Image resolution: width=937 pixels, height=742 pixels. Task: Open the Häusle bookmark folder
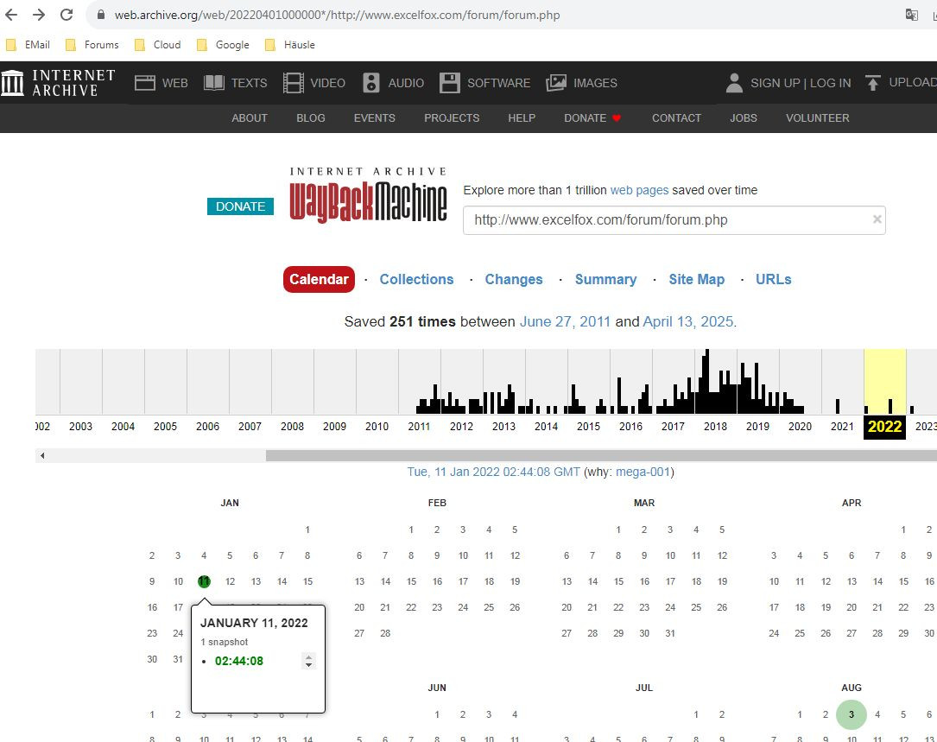pos(290,45)
